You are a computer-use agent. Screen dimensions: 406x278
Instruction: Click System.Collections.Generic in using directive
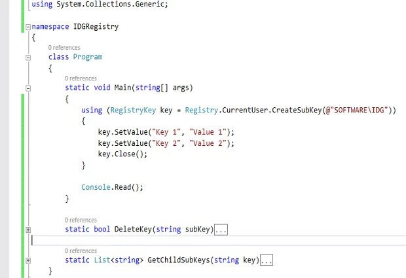(x=110, y=5)
